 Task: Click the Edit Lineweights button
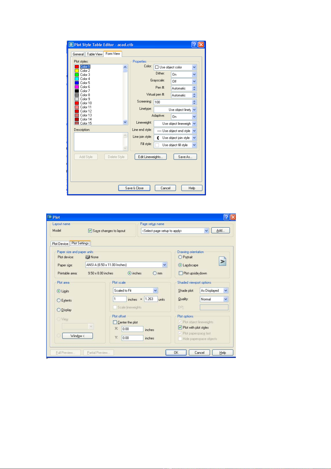[x=151, y=157]
